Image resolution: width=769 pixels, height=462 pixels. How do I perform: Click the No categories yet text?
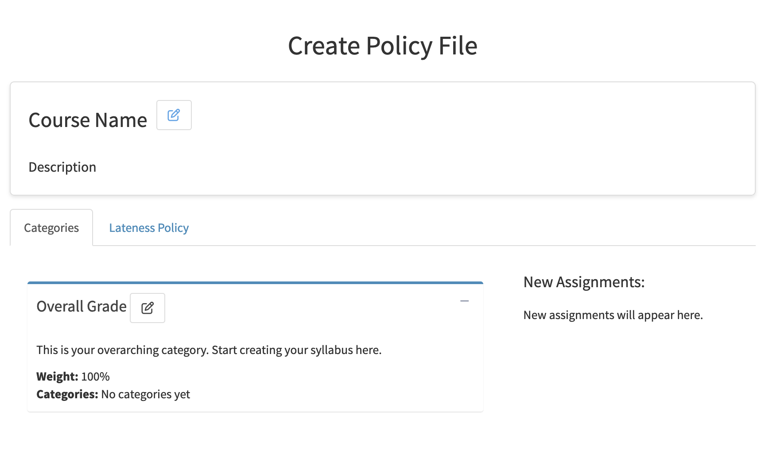coord(146,394)
